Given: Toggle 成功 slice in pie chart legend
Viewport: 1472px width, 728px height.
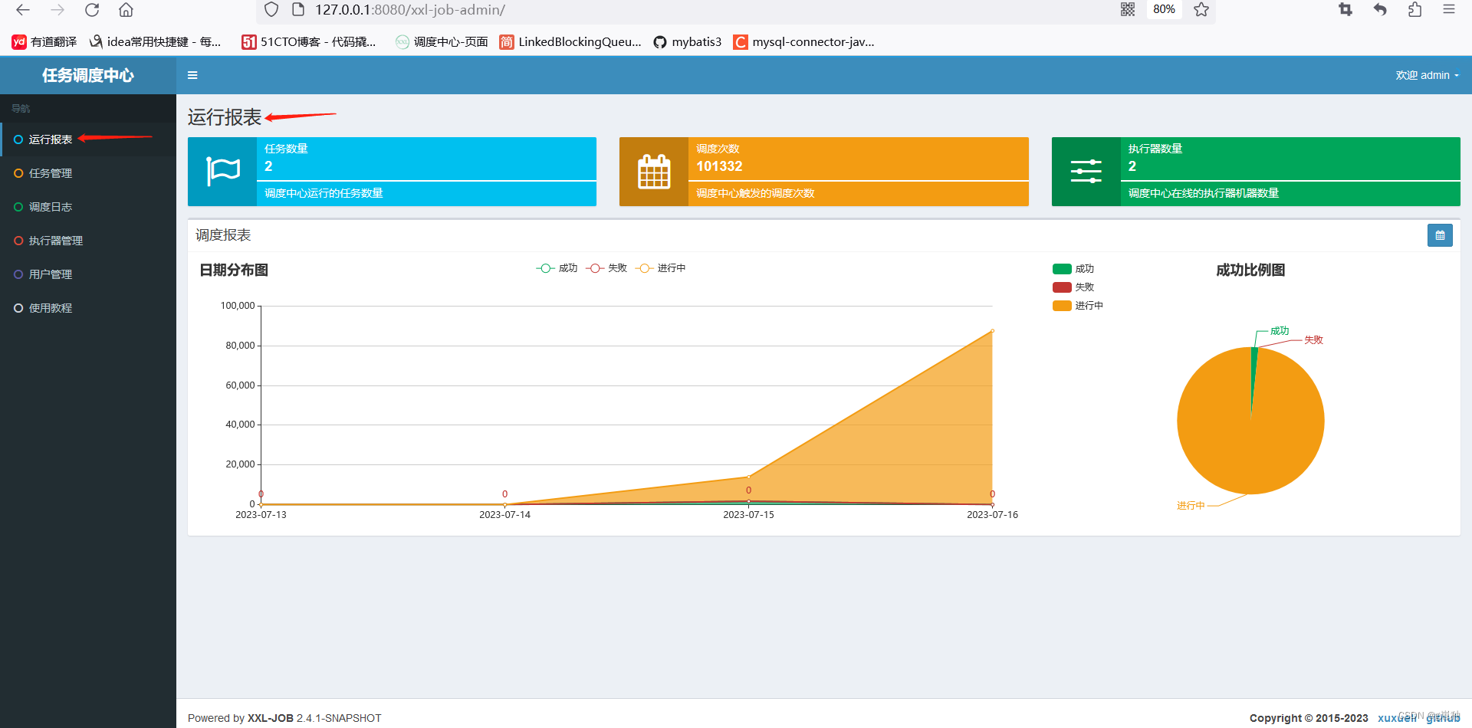Looking at the screenshot, I should point(1073,269).
